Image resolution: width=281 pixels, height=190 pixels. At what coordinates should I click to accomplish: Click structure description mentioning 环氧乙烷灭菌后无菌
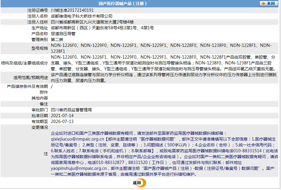(x=163, y=63)
